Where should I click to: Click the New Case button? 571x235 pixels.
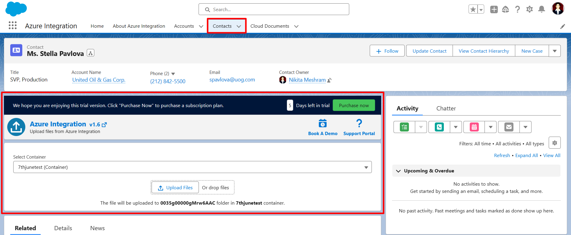pyautogui.click(x=532, y=51)
